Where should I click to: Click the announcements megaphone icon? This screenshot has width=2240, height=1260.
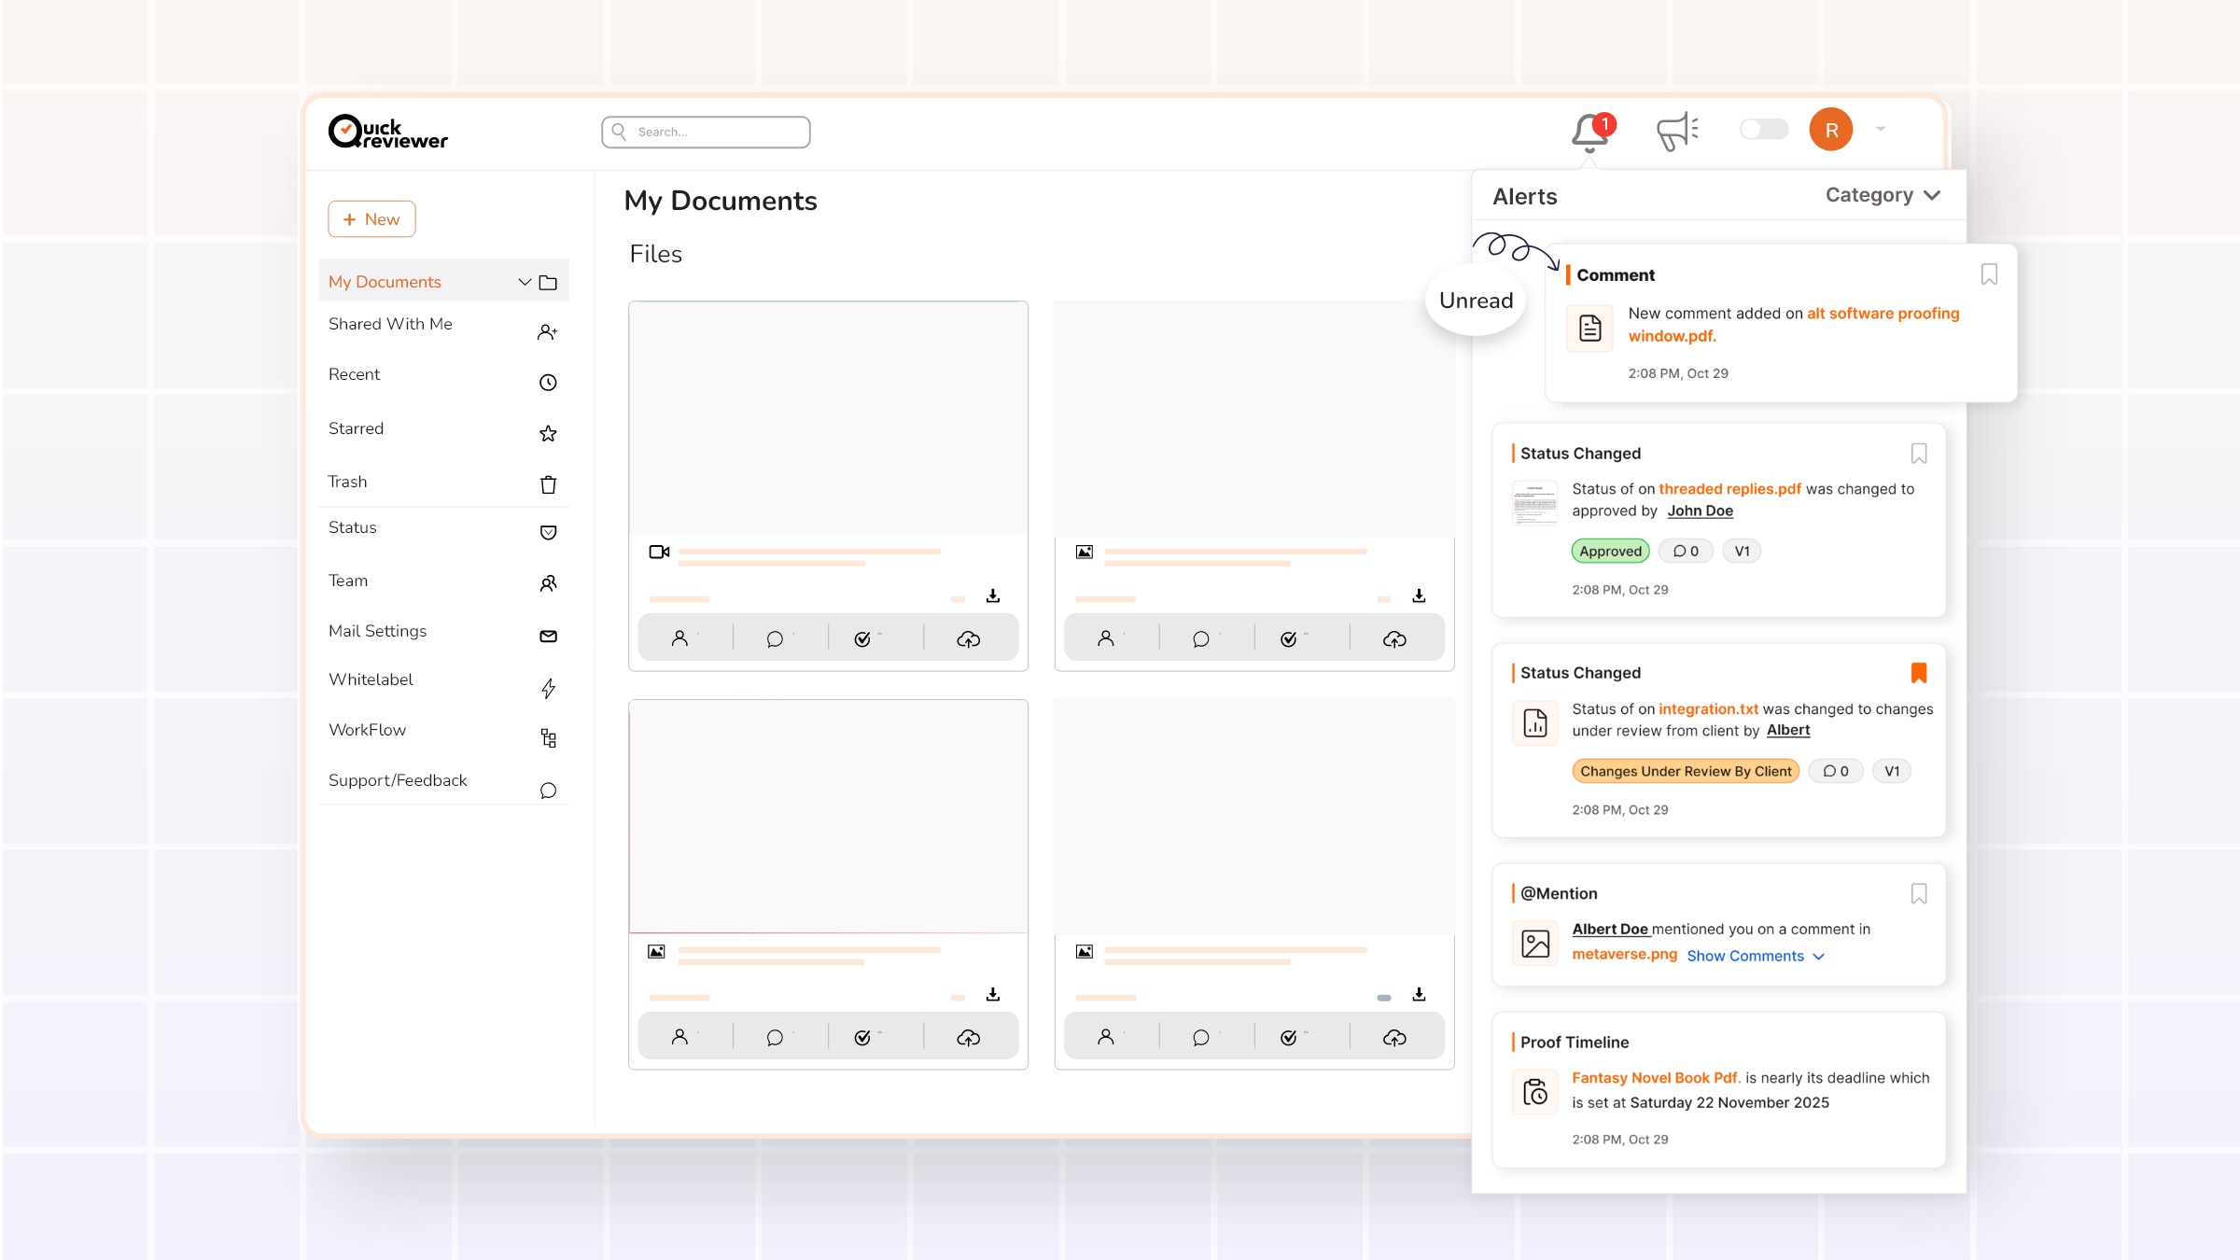tap(1676, 132)
